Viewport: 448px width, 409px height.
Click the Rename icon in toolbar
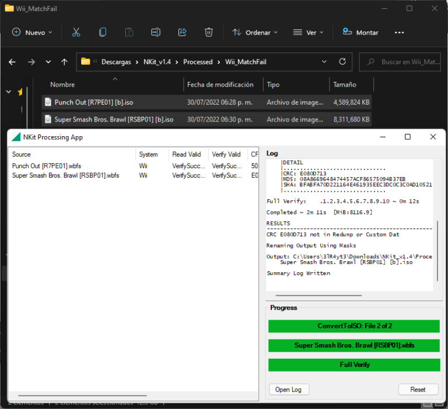[156, 33]
